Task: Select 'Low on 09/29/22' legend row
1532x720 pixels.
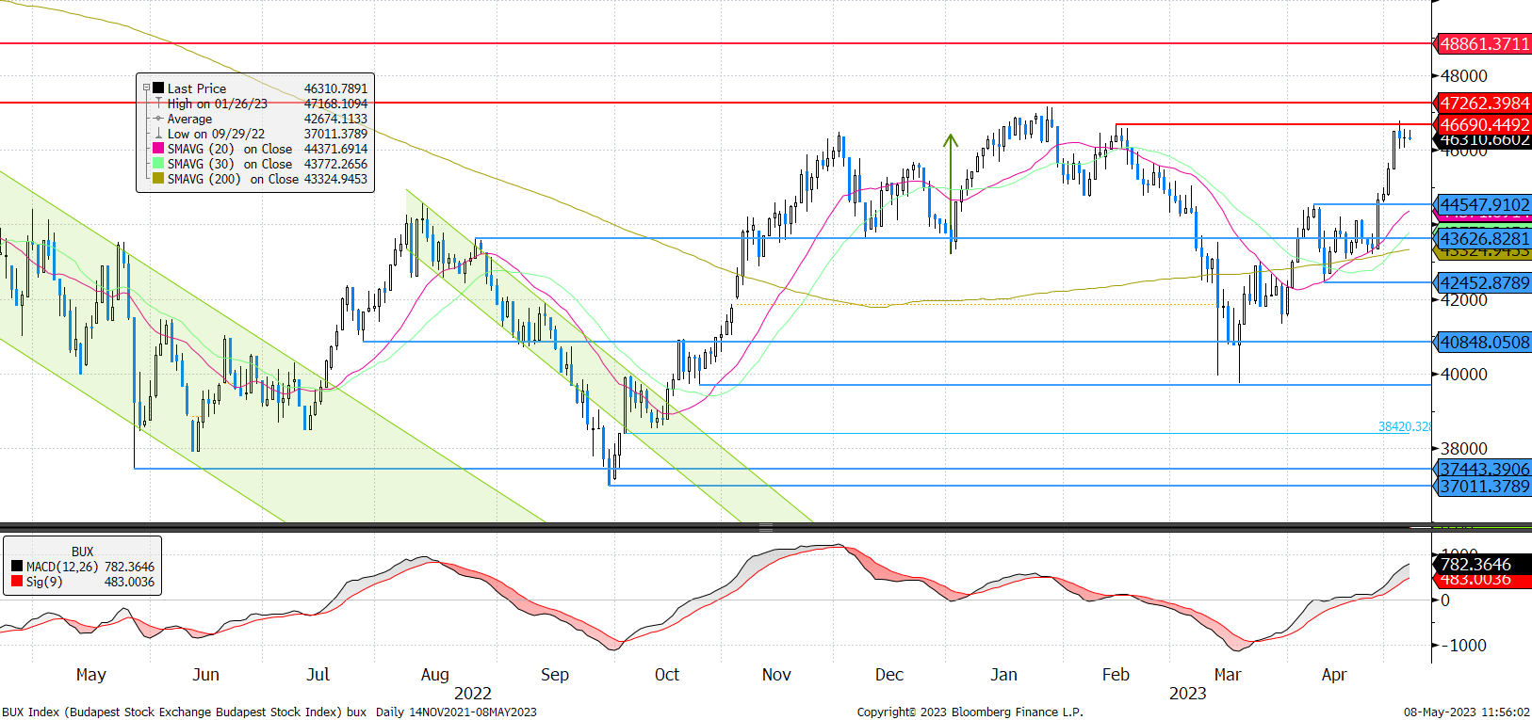Action: (x=255, y=134)
